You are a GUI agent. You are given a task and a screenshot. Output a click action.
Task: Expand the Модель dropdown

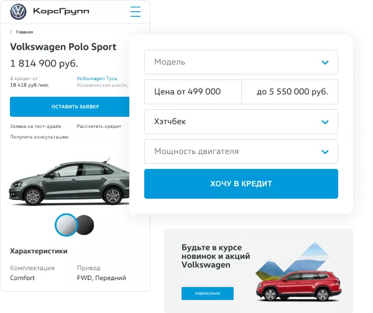pyautogui.click(x=241, y=62)
